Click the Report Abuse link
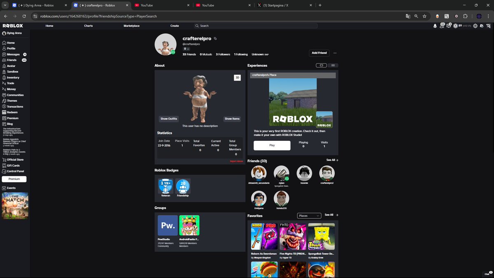 [236, 161]
